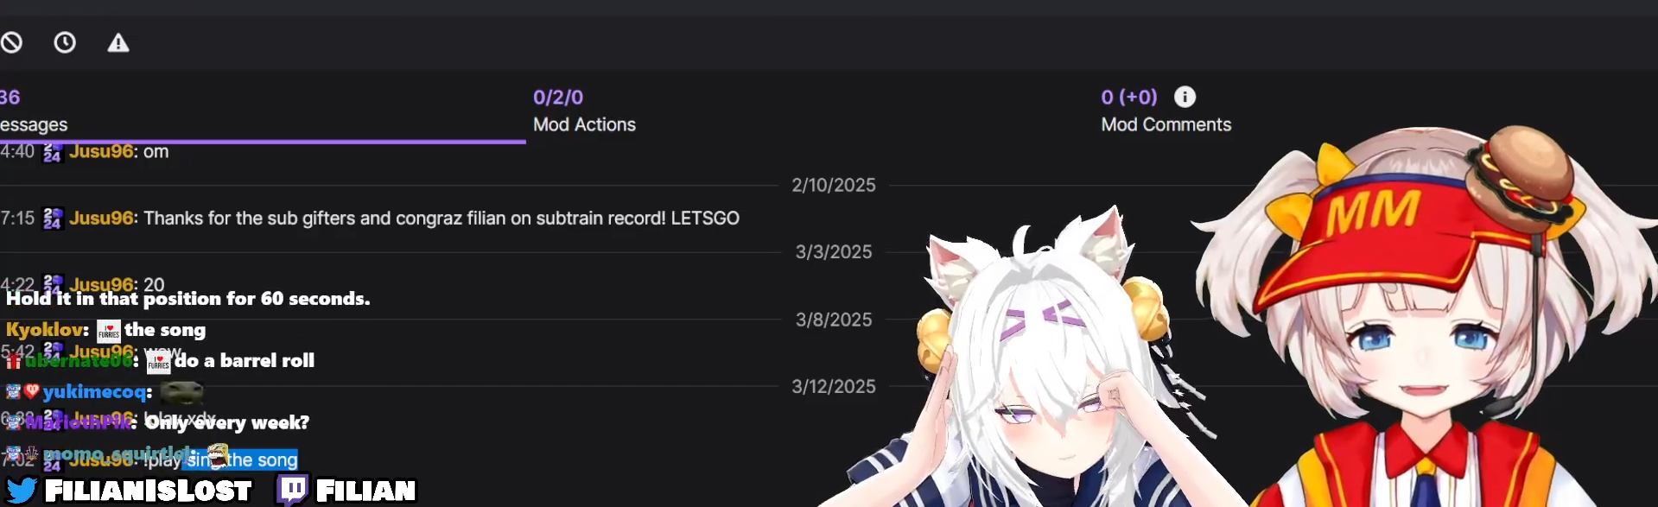
Task: Click the Twitch logo icon
Action: 292,490
